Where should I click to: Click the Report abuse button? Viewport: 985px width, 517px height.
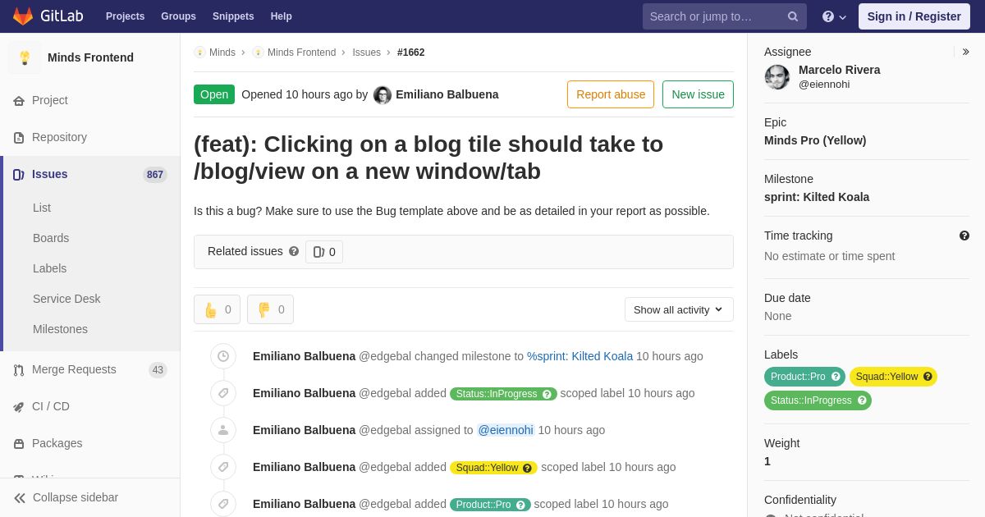tap(611, 94)
